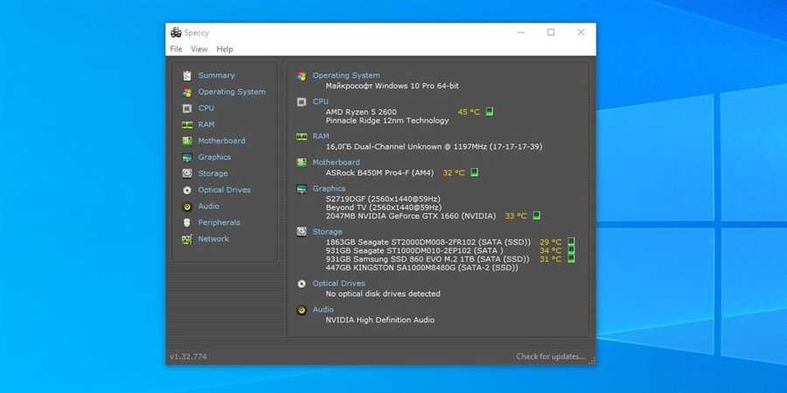Click the RAM icon in summary panel

tap(302, 137)
